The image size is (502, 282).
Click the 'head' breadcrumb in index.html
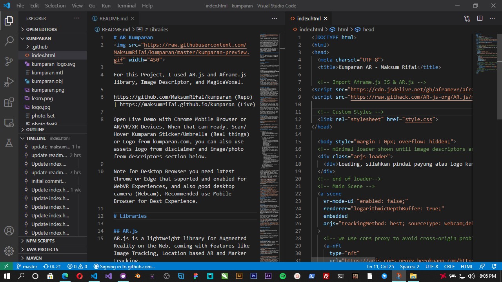tap(364, 29)
